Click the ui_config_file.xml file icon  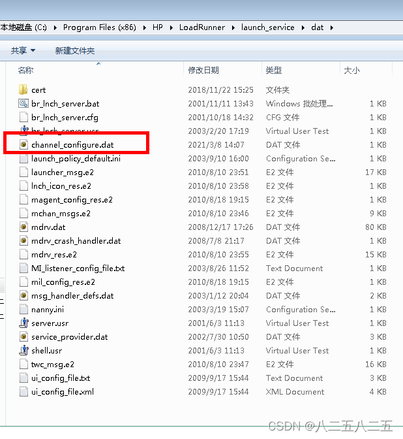pos(23,392)
